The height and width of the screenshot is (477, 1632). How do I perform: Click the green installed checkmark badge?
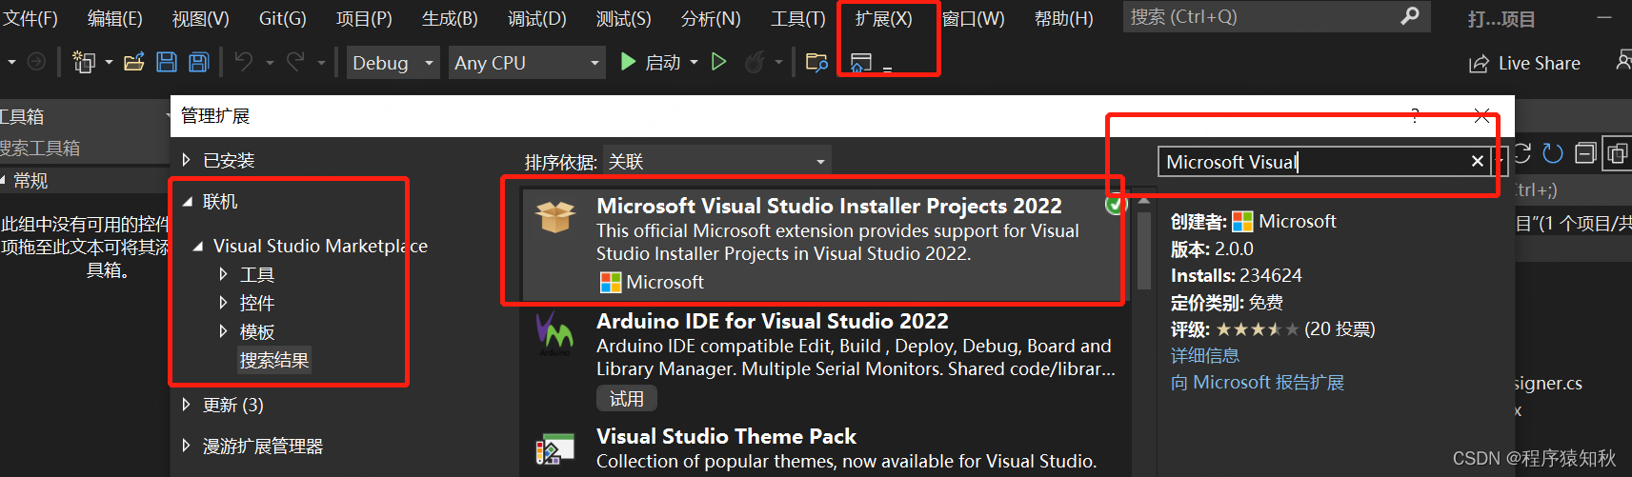[1115, 205]
